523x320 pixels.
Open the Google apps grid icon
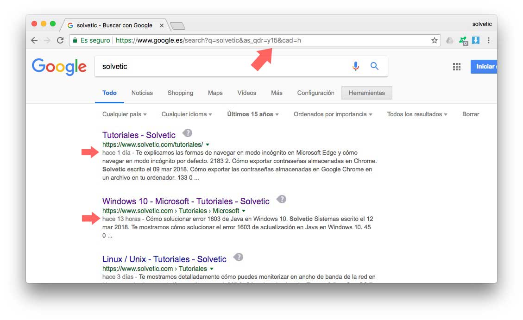(457, 67)
